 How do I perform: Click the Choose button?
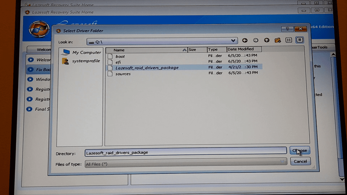click(300, 151)
